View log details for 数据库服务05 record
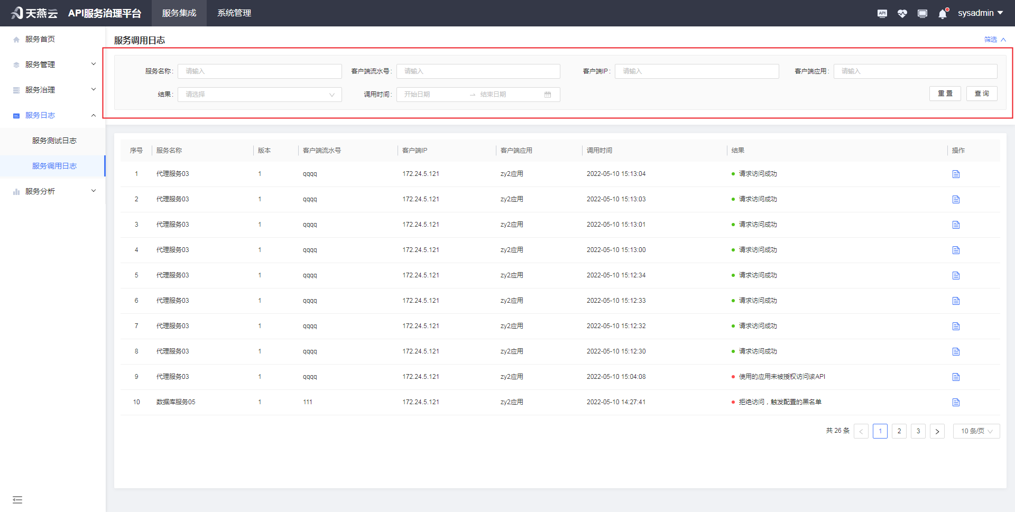The height and width of the screenshot is (512, 1015). click(956, 402)
